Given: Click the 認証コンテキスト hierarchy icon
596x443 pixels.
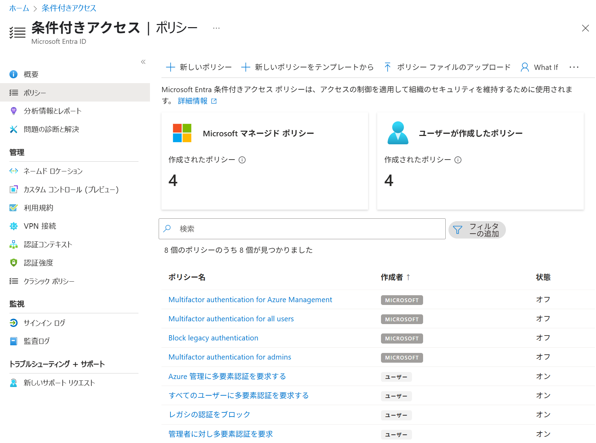Looking at the screenshot, I should pyautogui.click(x=14, y=244).
